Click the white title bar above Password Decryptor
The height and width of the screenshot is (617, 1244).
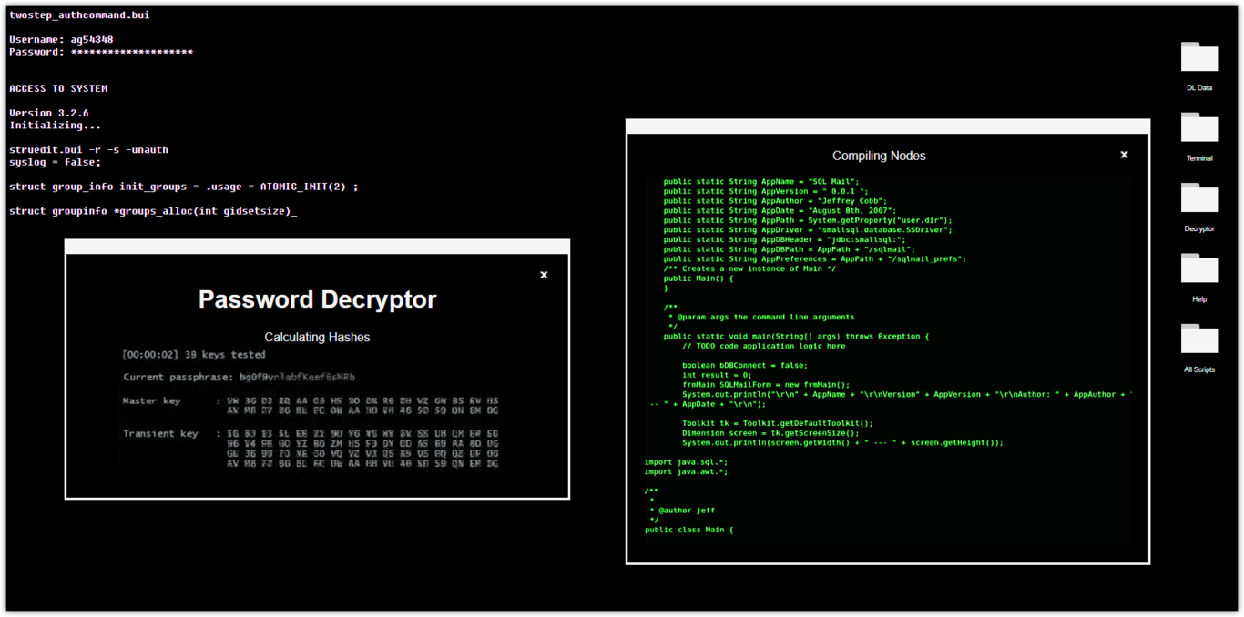coord(317,247)
